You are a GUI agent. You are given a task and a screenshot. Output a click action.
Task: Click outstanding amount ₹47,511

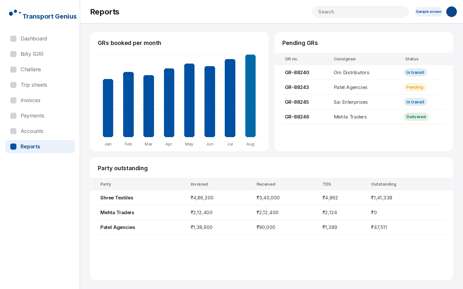pyautogui.click(x=379, y=227)
